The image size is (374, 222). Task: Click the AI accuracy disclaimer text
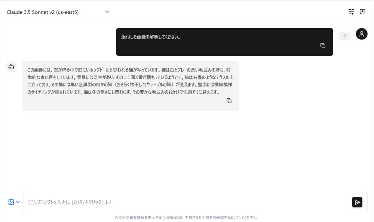(187, 217)
